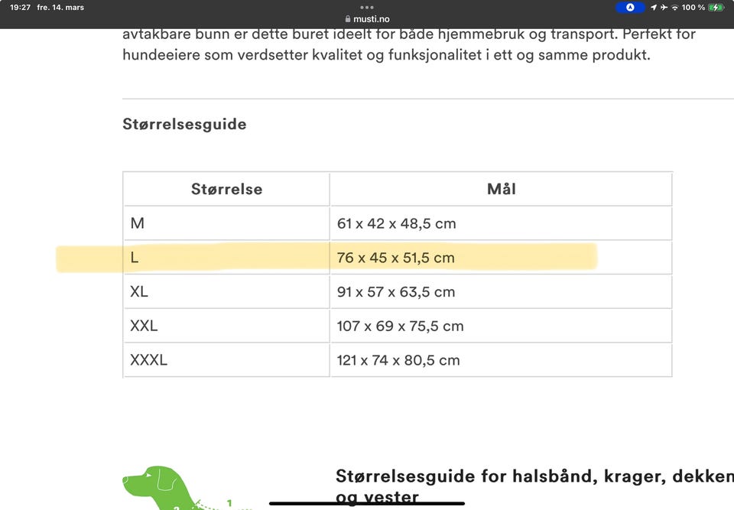This screenshot has height=510, width=734.
Task: Tap the XXL size cell
Action: [226, 326]
